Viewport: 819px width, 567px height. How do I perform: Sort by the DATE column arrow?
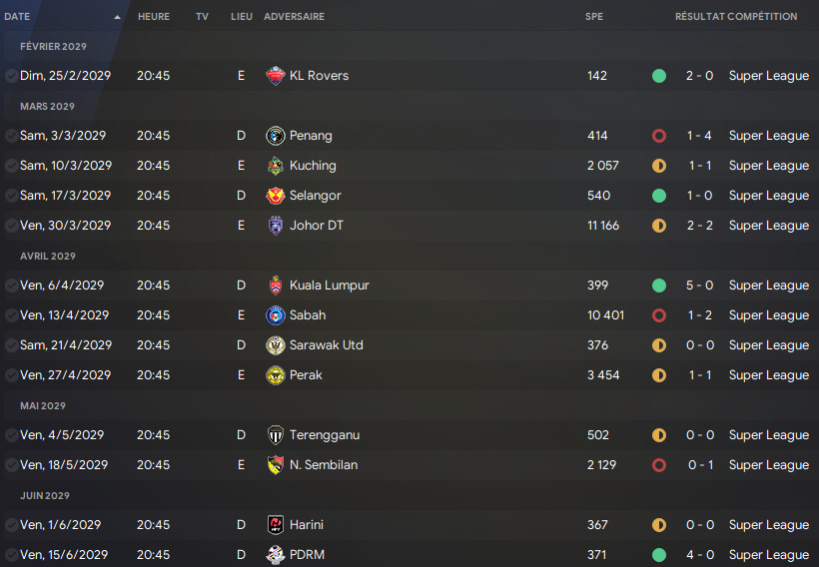click(117, 17)
